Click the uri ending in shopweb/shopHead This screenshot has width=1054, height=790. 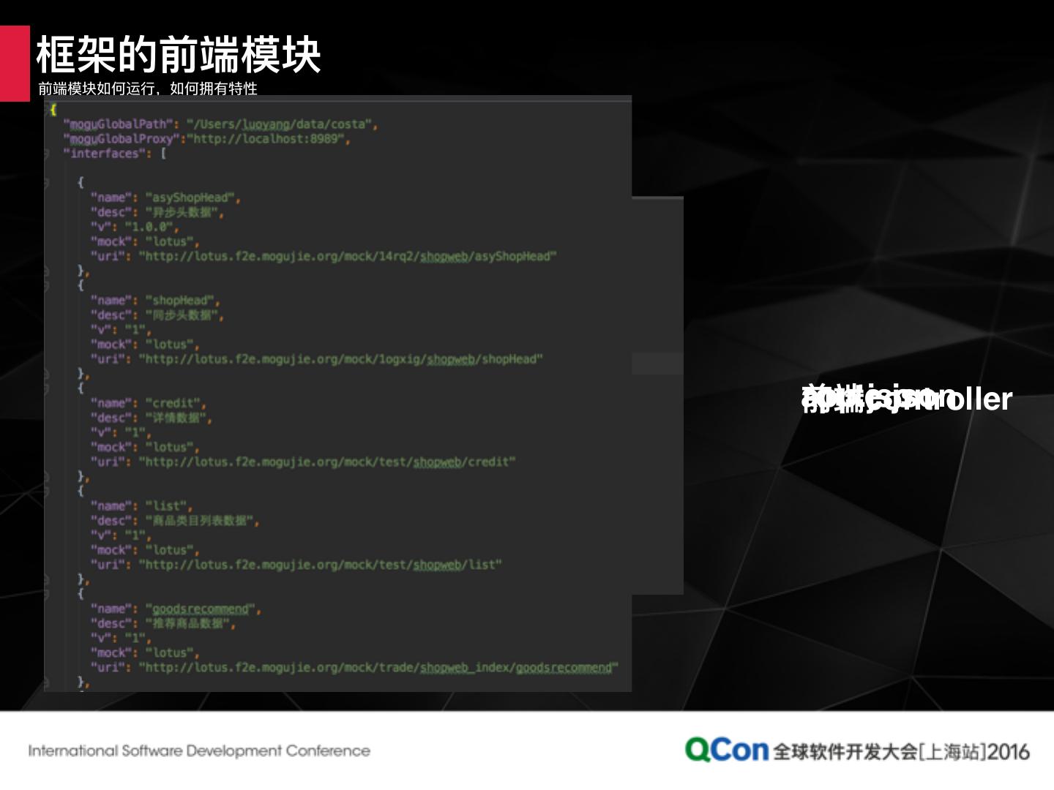[341, 359]
